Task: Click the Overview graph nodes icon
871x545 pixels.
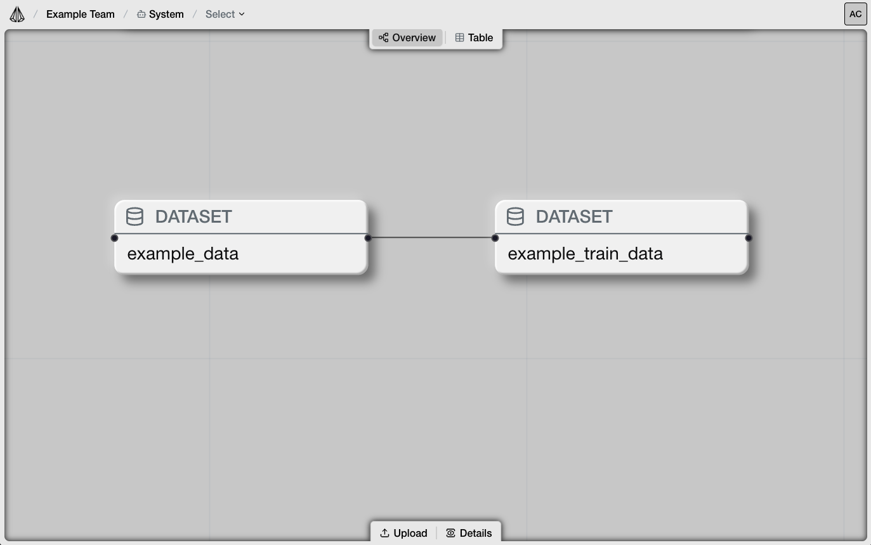Action: click(383, 37)
